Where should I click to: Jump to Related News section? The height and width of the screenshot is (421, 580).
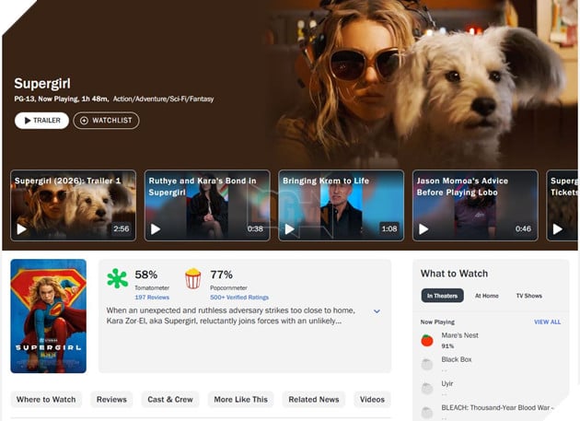coord(314,400)
